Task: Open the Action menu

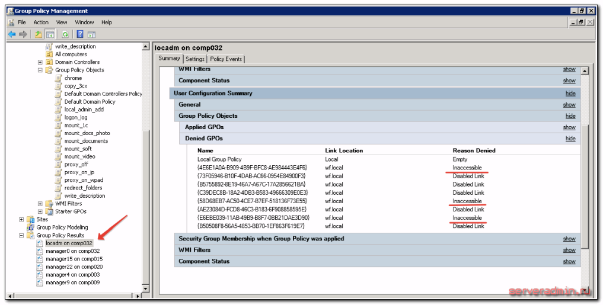Action: [41, 23]
